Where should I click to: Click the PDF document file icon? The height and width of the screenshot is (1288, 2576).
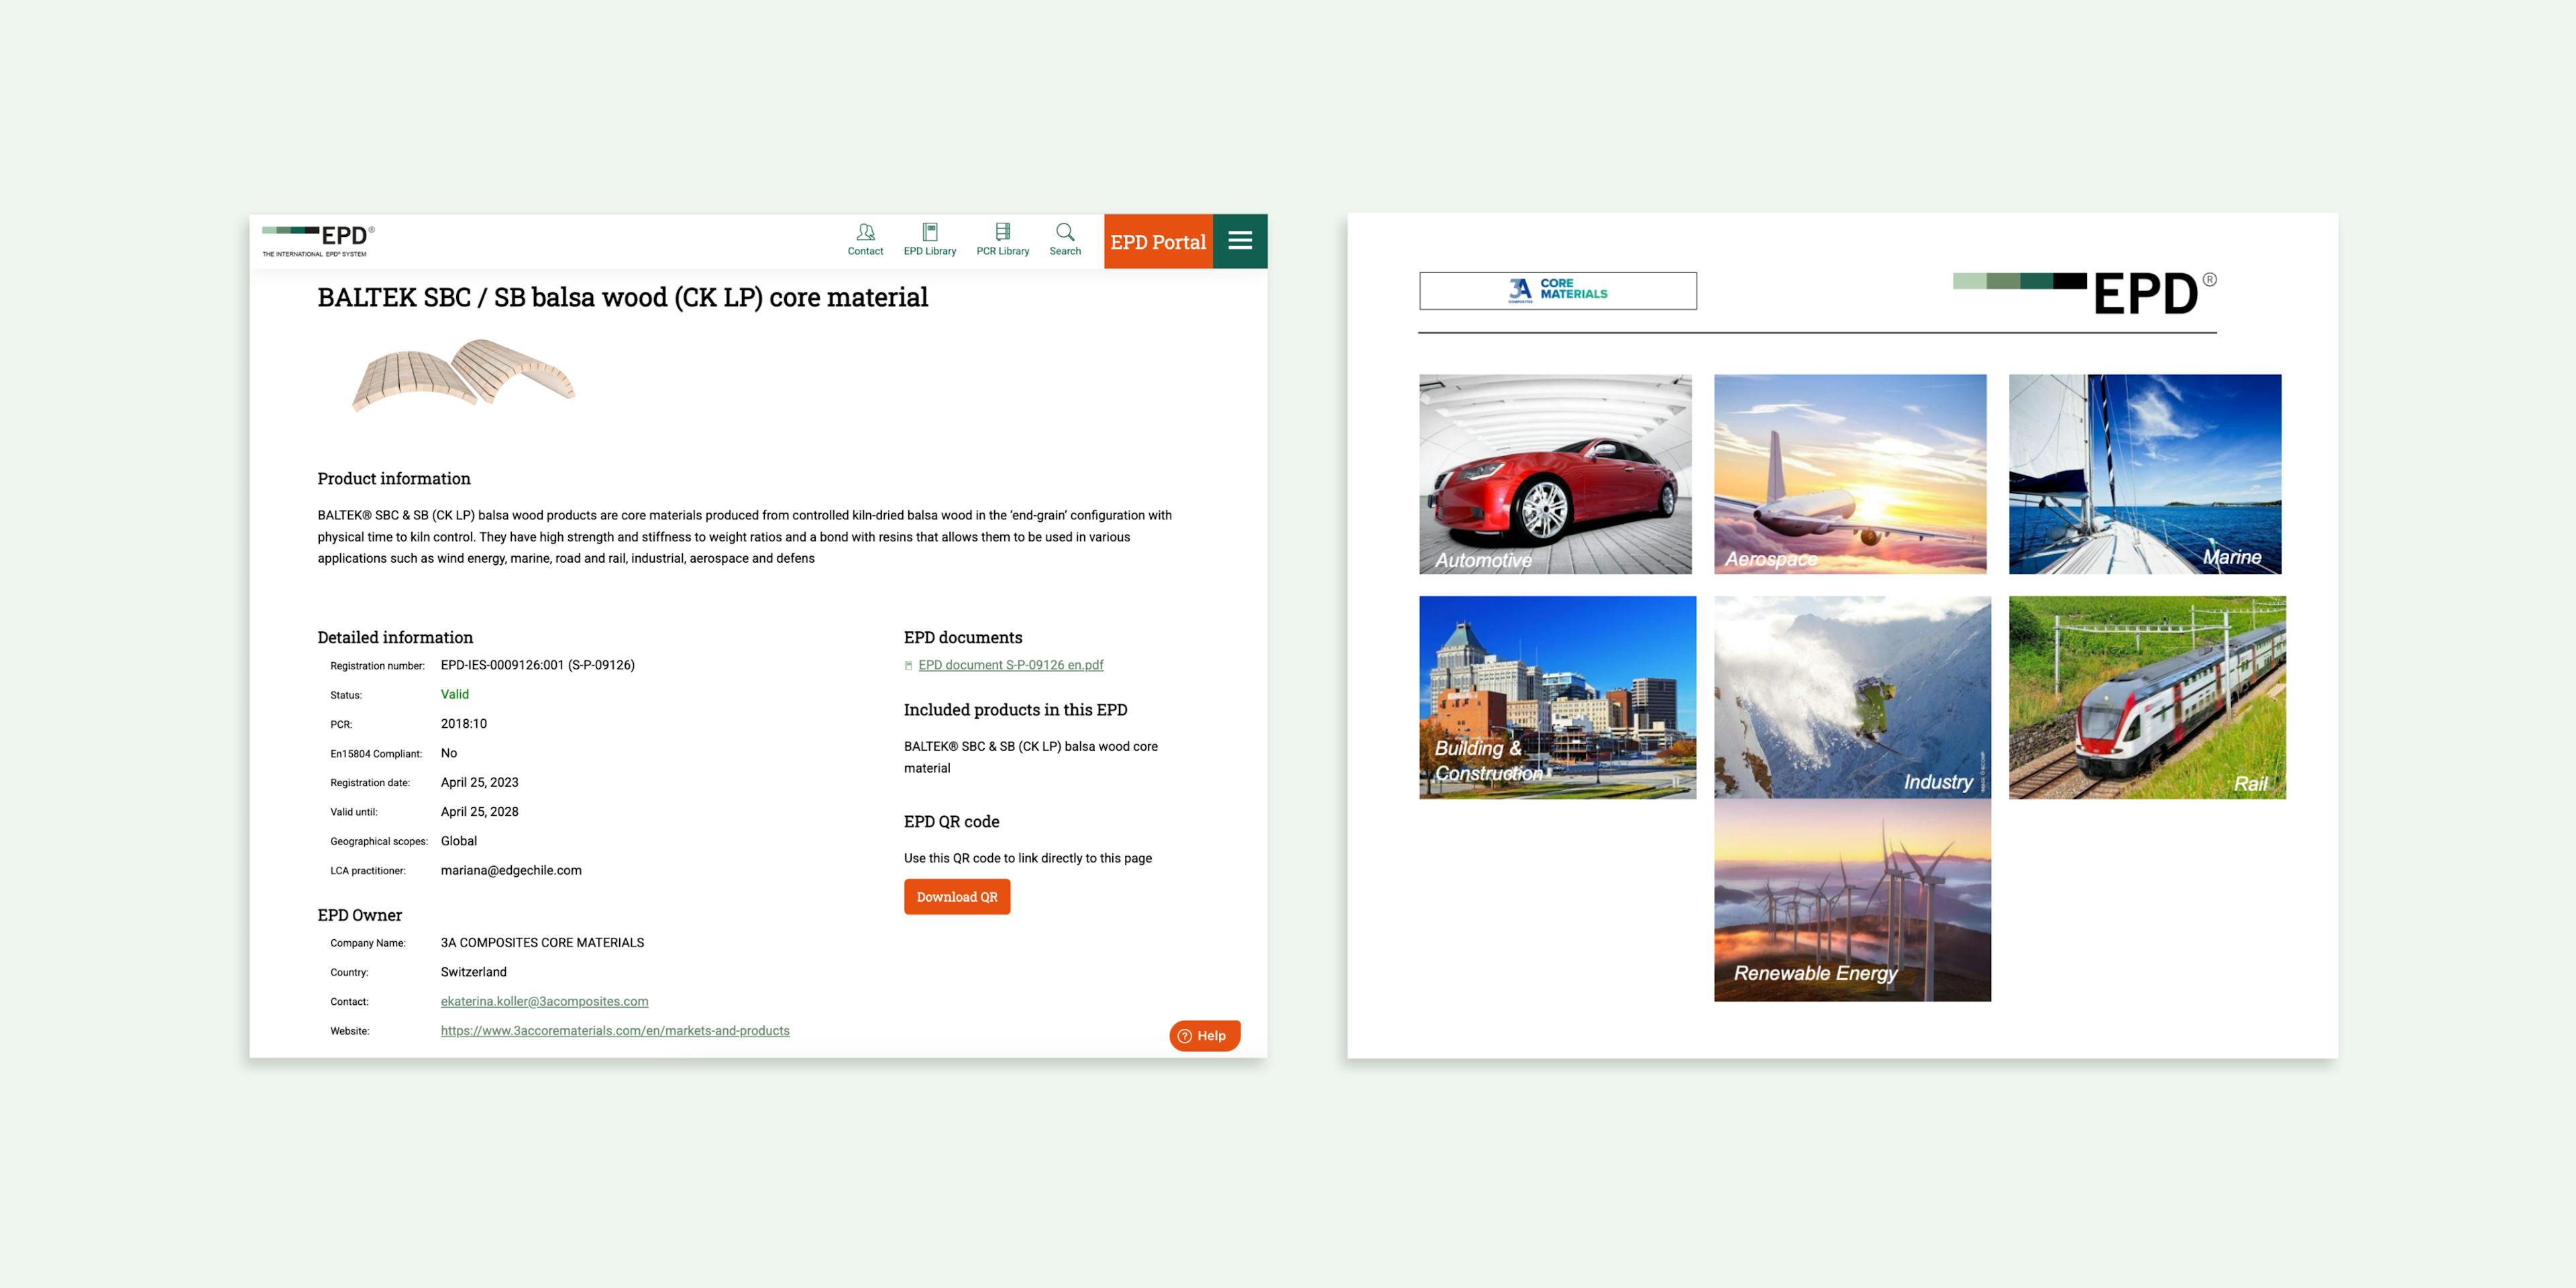[x=908, y=666]
